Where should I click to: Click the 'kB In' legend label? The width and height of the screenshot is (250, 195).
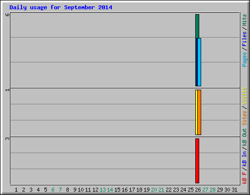(x=245, y=158)
